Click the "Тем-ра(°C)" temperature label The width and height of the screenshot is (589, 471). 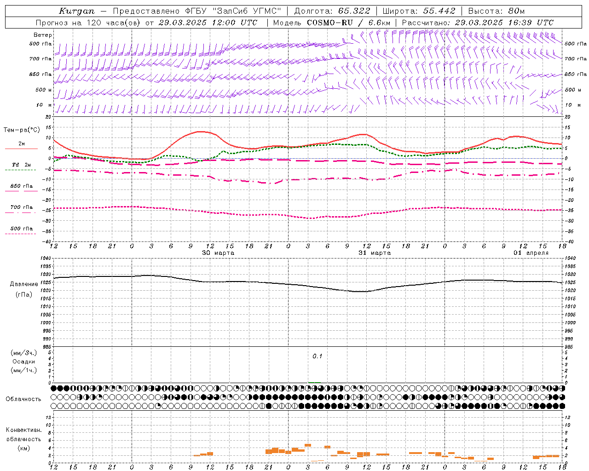(x=22, y=130)
